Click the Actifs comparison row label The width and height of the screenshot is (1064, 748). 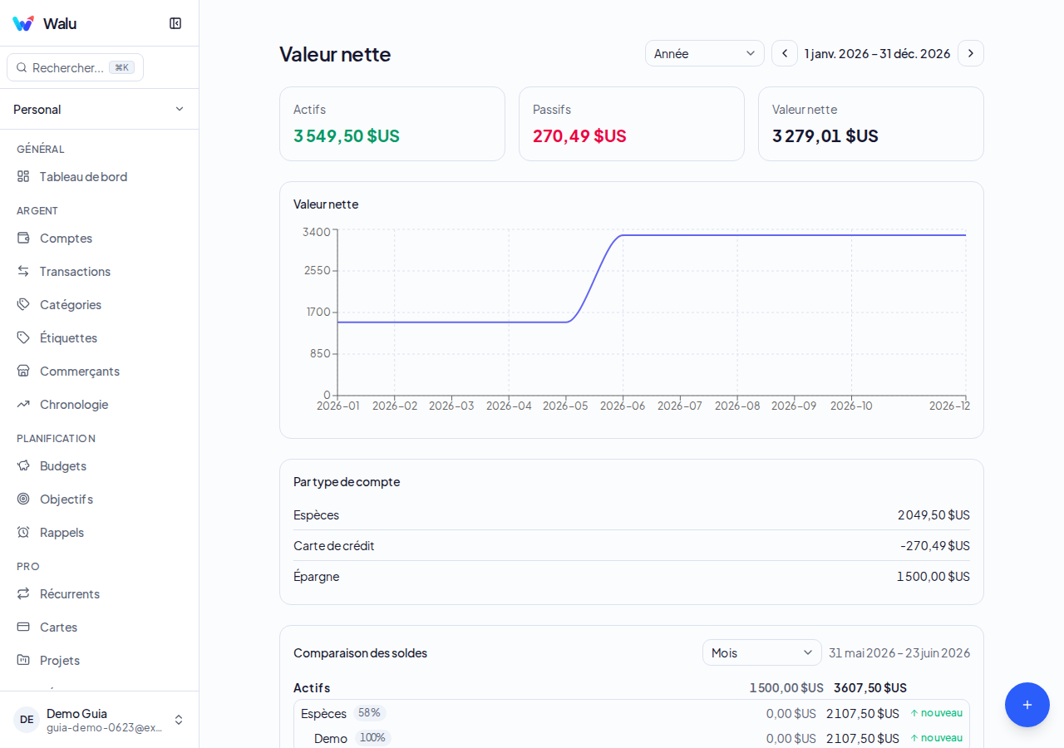(x=312, y=687)
